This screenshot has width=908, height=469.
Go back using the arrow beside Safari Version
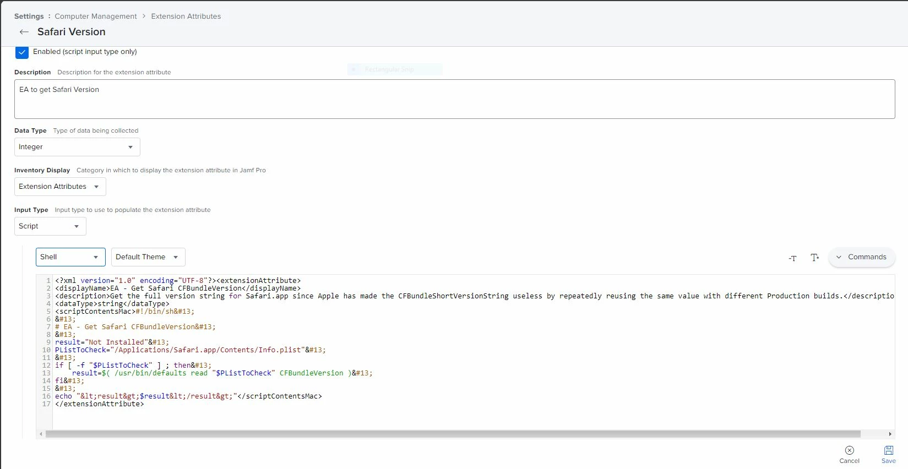(x=24, y=32)
